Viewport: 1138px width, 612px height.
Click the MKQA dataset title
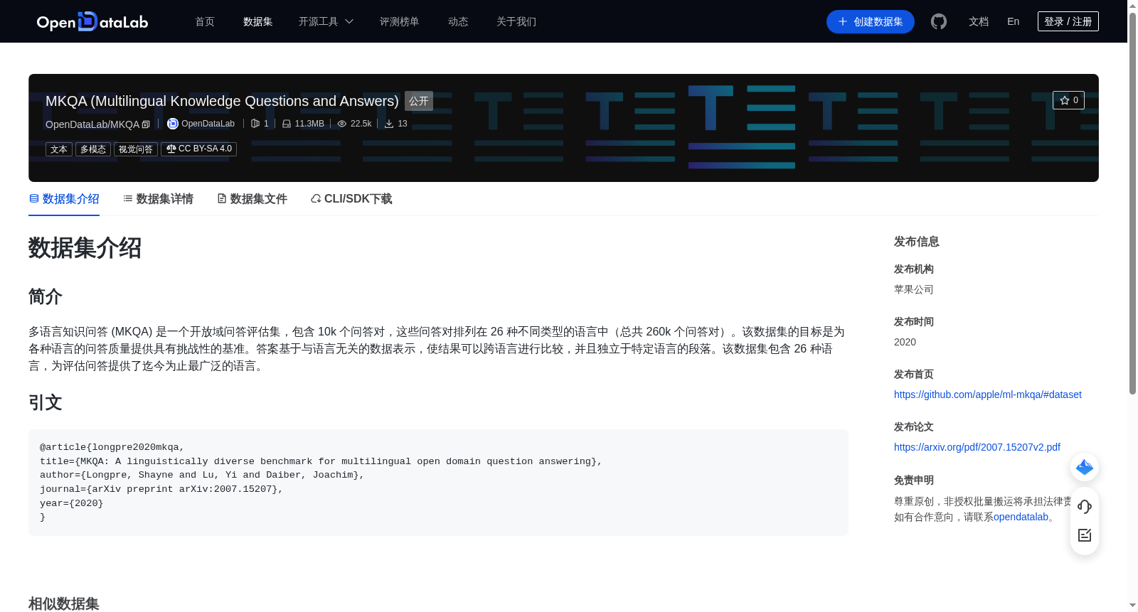pos(222,101)
